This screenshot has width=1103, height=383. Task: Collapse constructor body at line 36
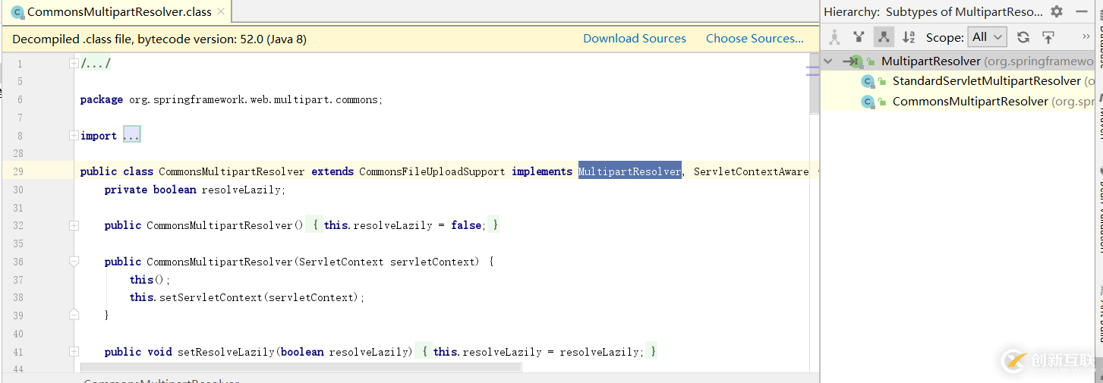pyautogui.click(x=74, y=262)
